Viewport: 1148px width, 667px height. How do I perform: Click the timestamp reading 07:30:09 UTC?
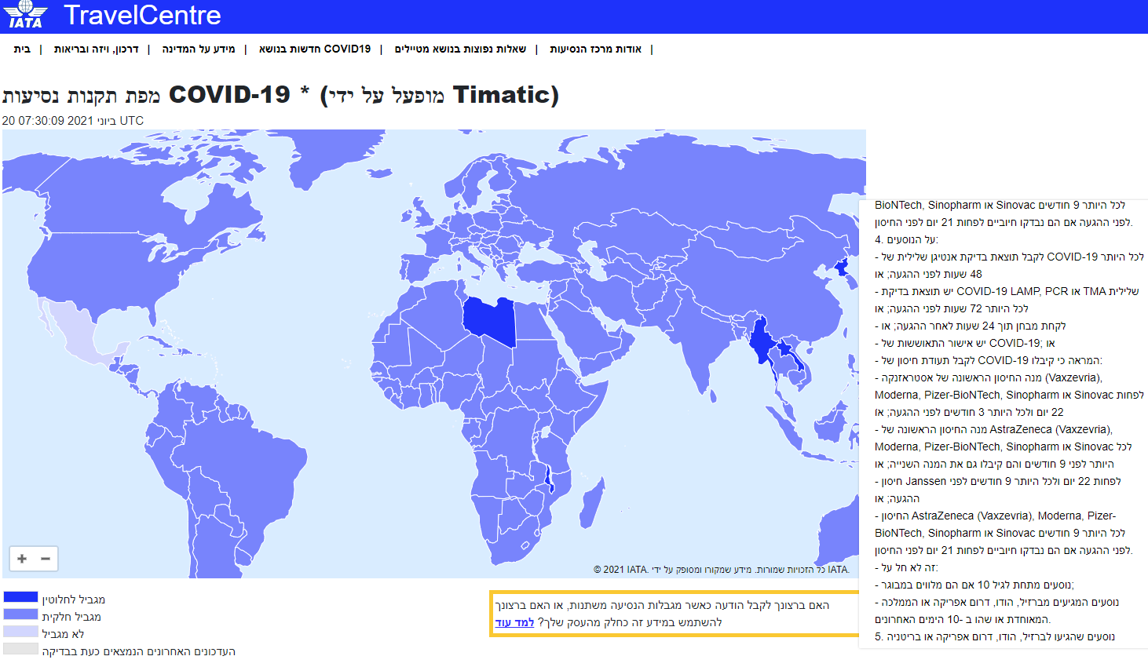tap(73, 121)
